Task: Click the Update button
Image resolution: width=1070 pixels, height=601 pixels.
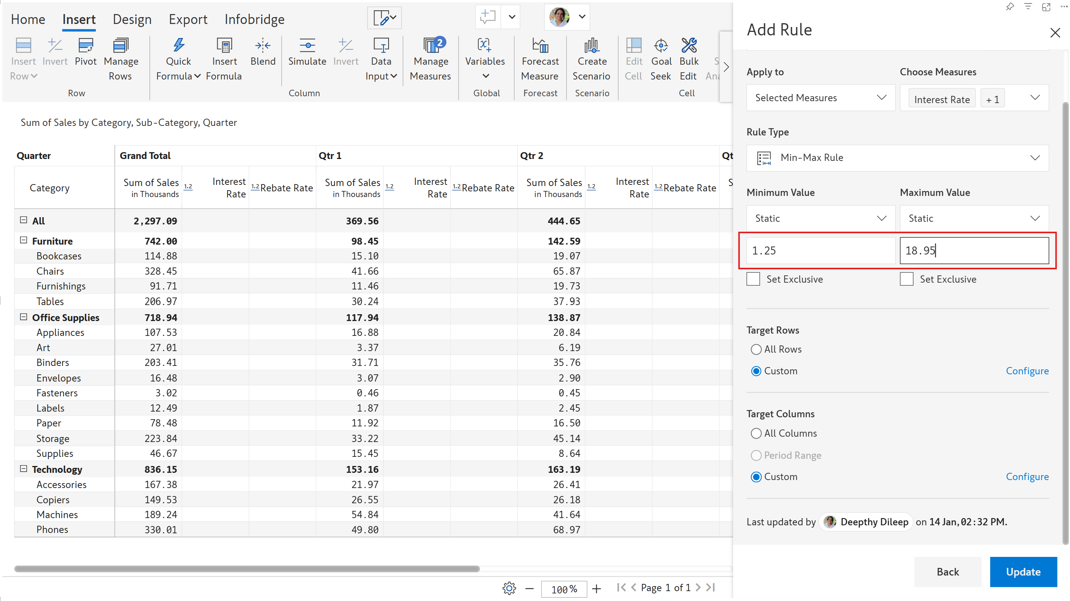Action: point(1023,571)
